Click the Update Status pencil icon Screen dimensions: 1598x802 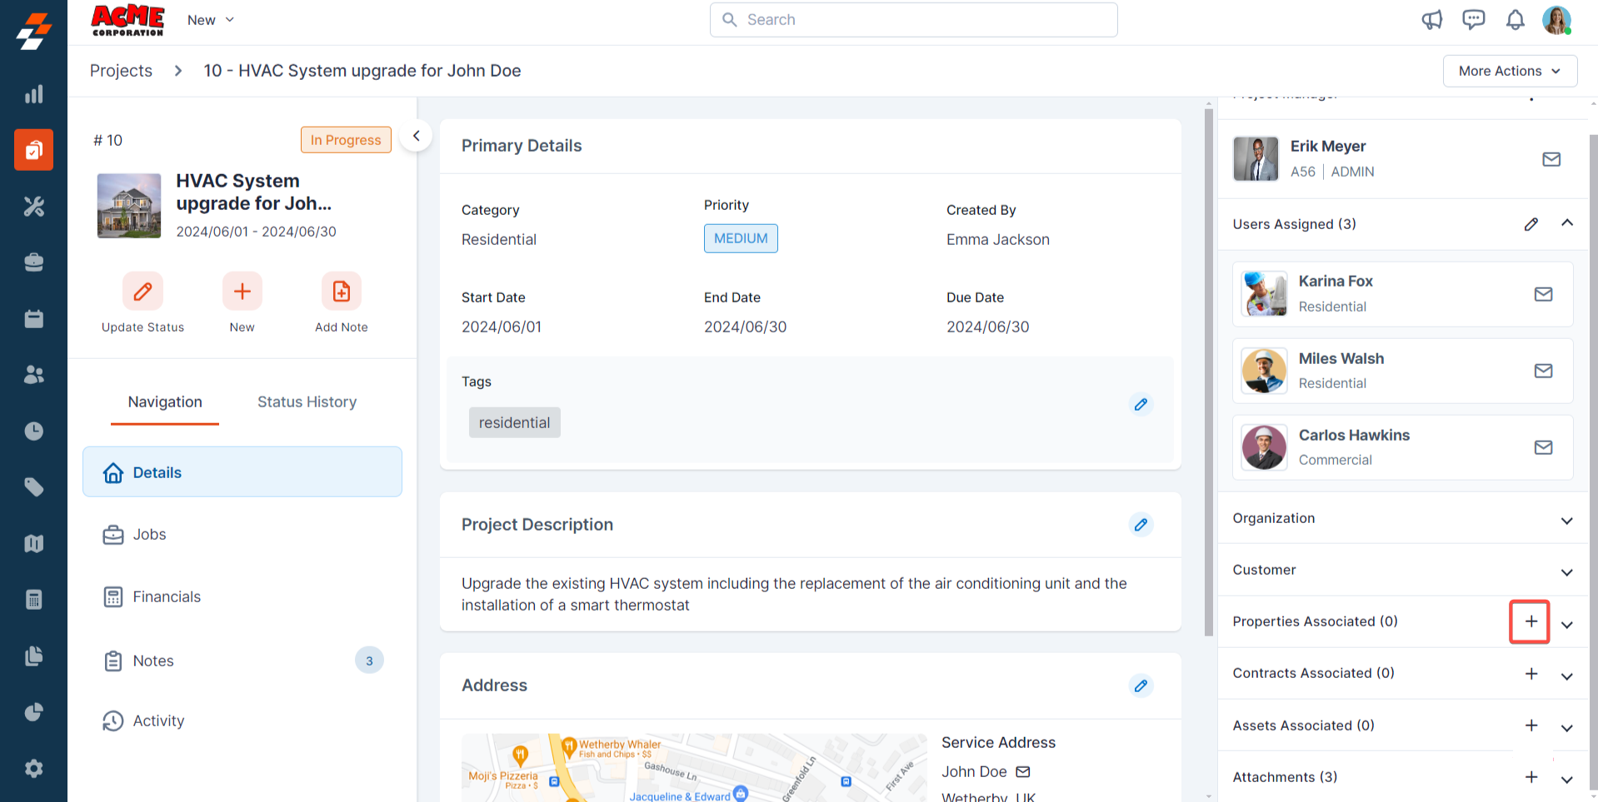click(x=142, y=291)
